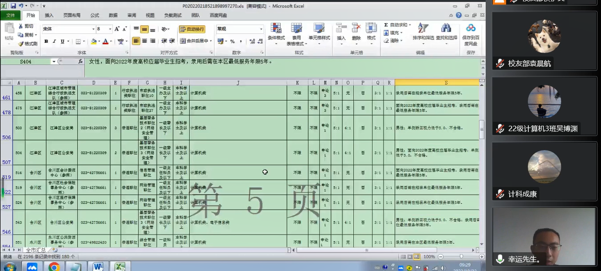Toggle vertical middle alignment
This screenshot has width=601, height=271.
coord(144,29)
